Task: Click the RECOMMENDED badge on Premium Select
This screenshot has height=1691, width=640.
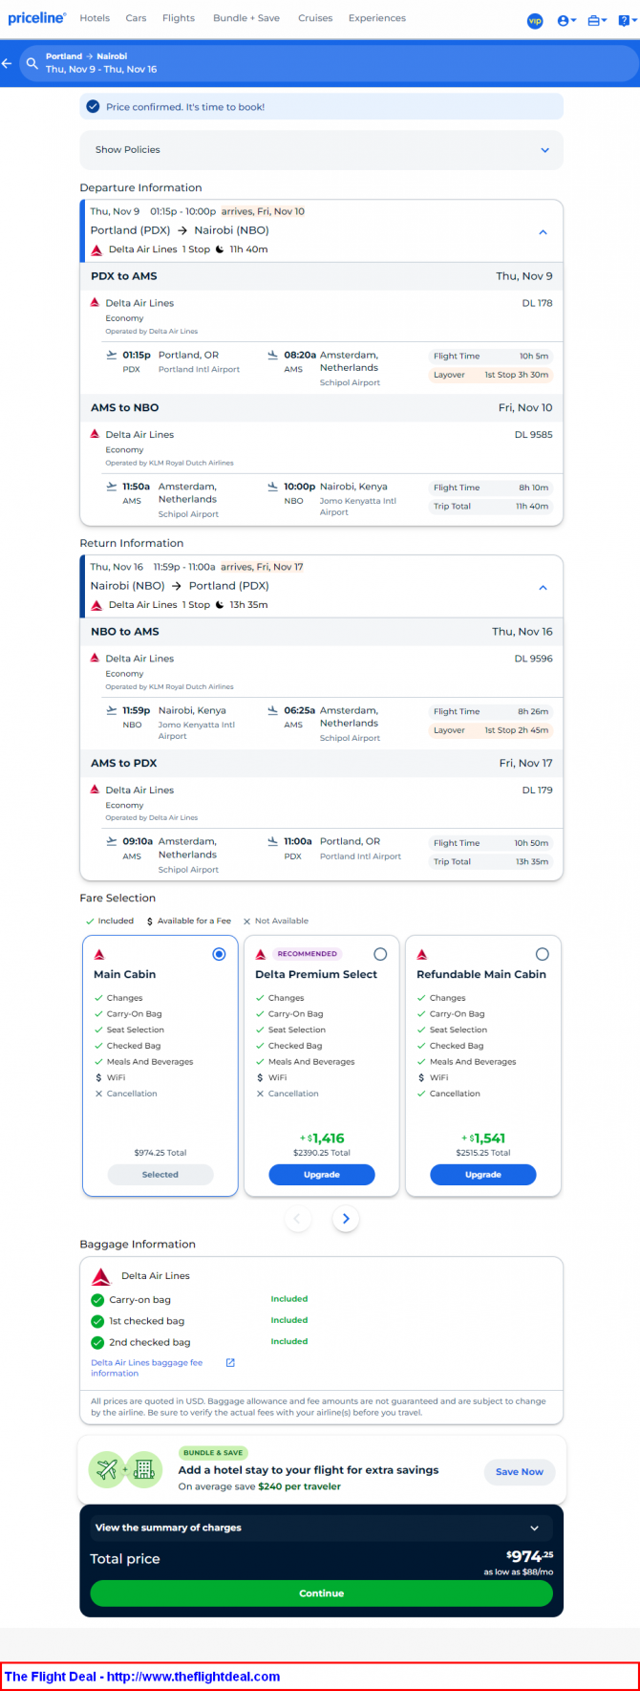Action: click(x=307, y=954)
